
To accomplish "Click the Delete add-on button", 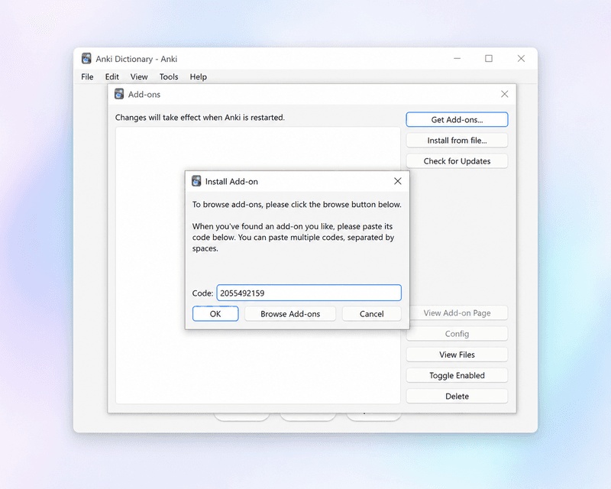I will [457, 397].
